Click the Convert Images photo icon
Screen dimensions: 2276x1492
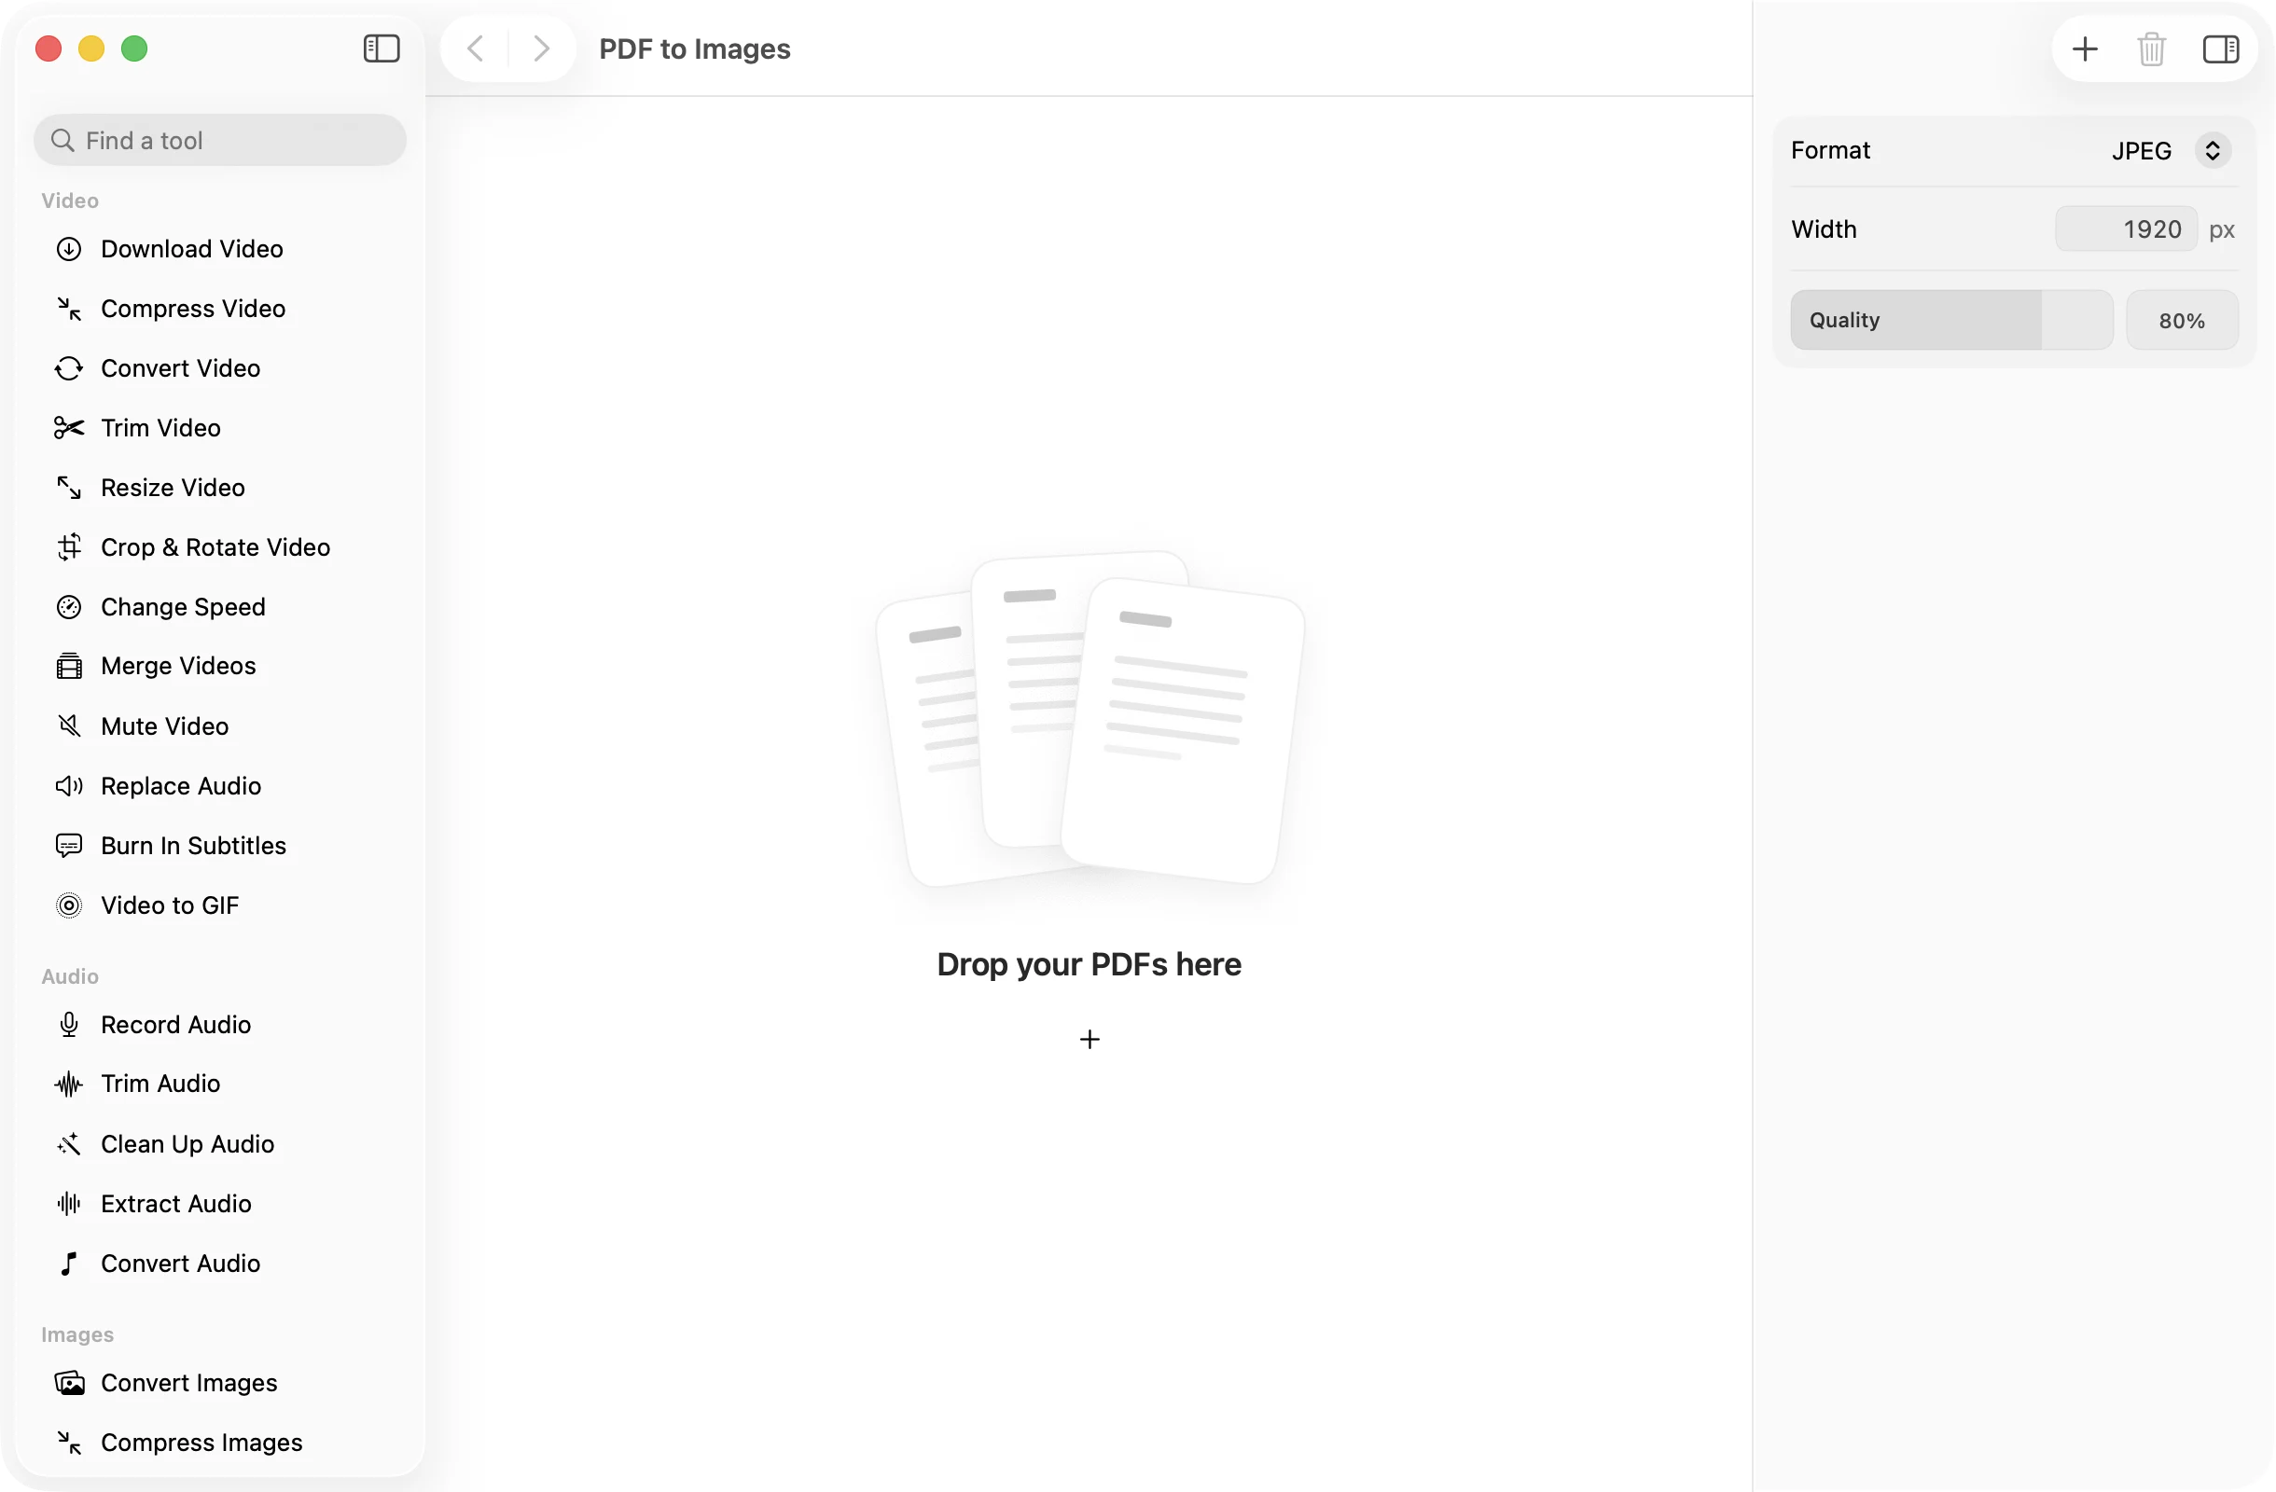tap(69, 1383)
